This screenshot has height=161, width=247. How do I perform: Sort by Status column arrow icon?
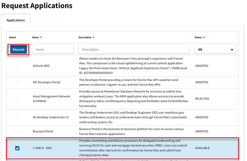pyautogui.click(x=204, y=37)
